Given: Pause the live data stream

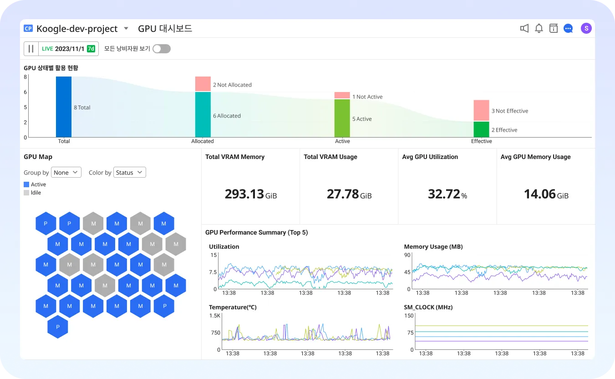Looking at the screenshot, I should 31,49.
